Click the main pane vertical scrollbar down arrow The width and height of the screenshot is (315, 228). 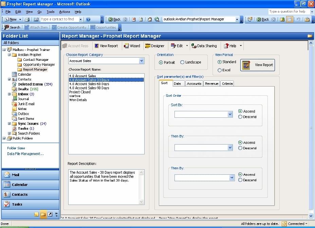tap(311, 216)
